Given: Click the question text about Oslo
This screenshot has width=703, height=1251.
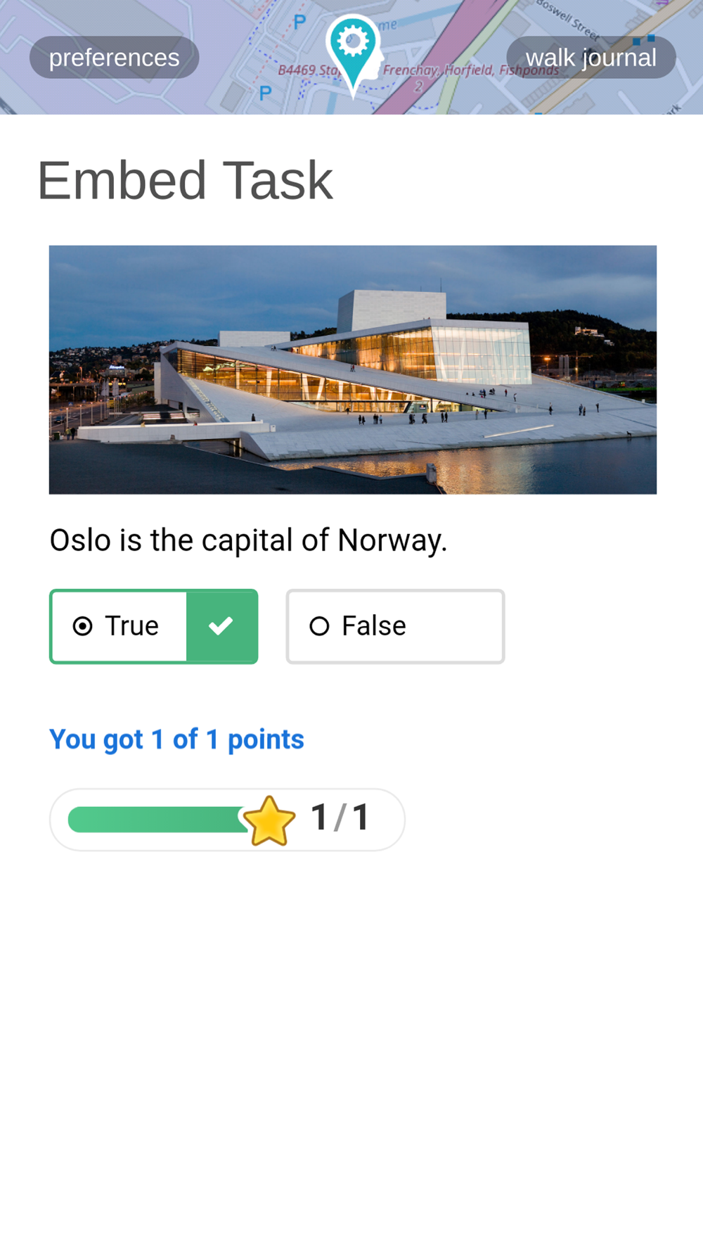Looking at the screenshot, I should pos(248,540).
